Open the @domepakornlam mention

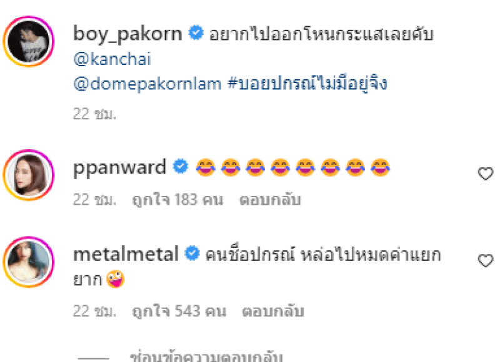tap(147, 84)
